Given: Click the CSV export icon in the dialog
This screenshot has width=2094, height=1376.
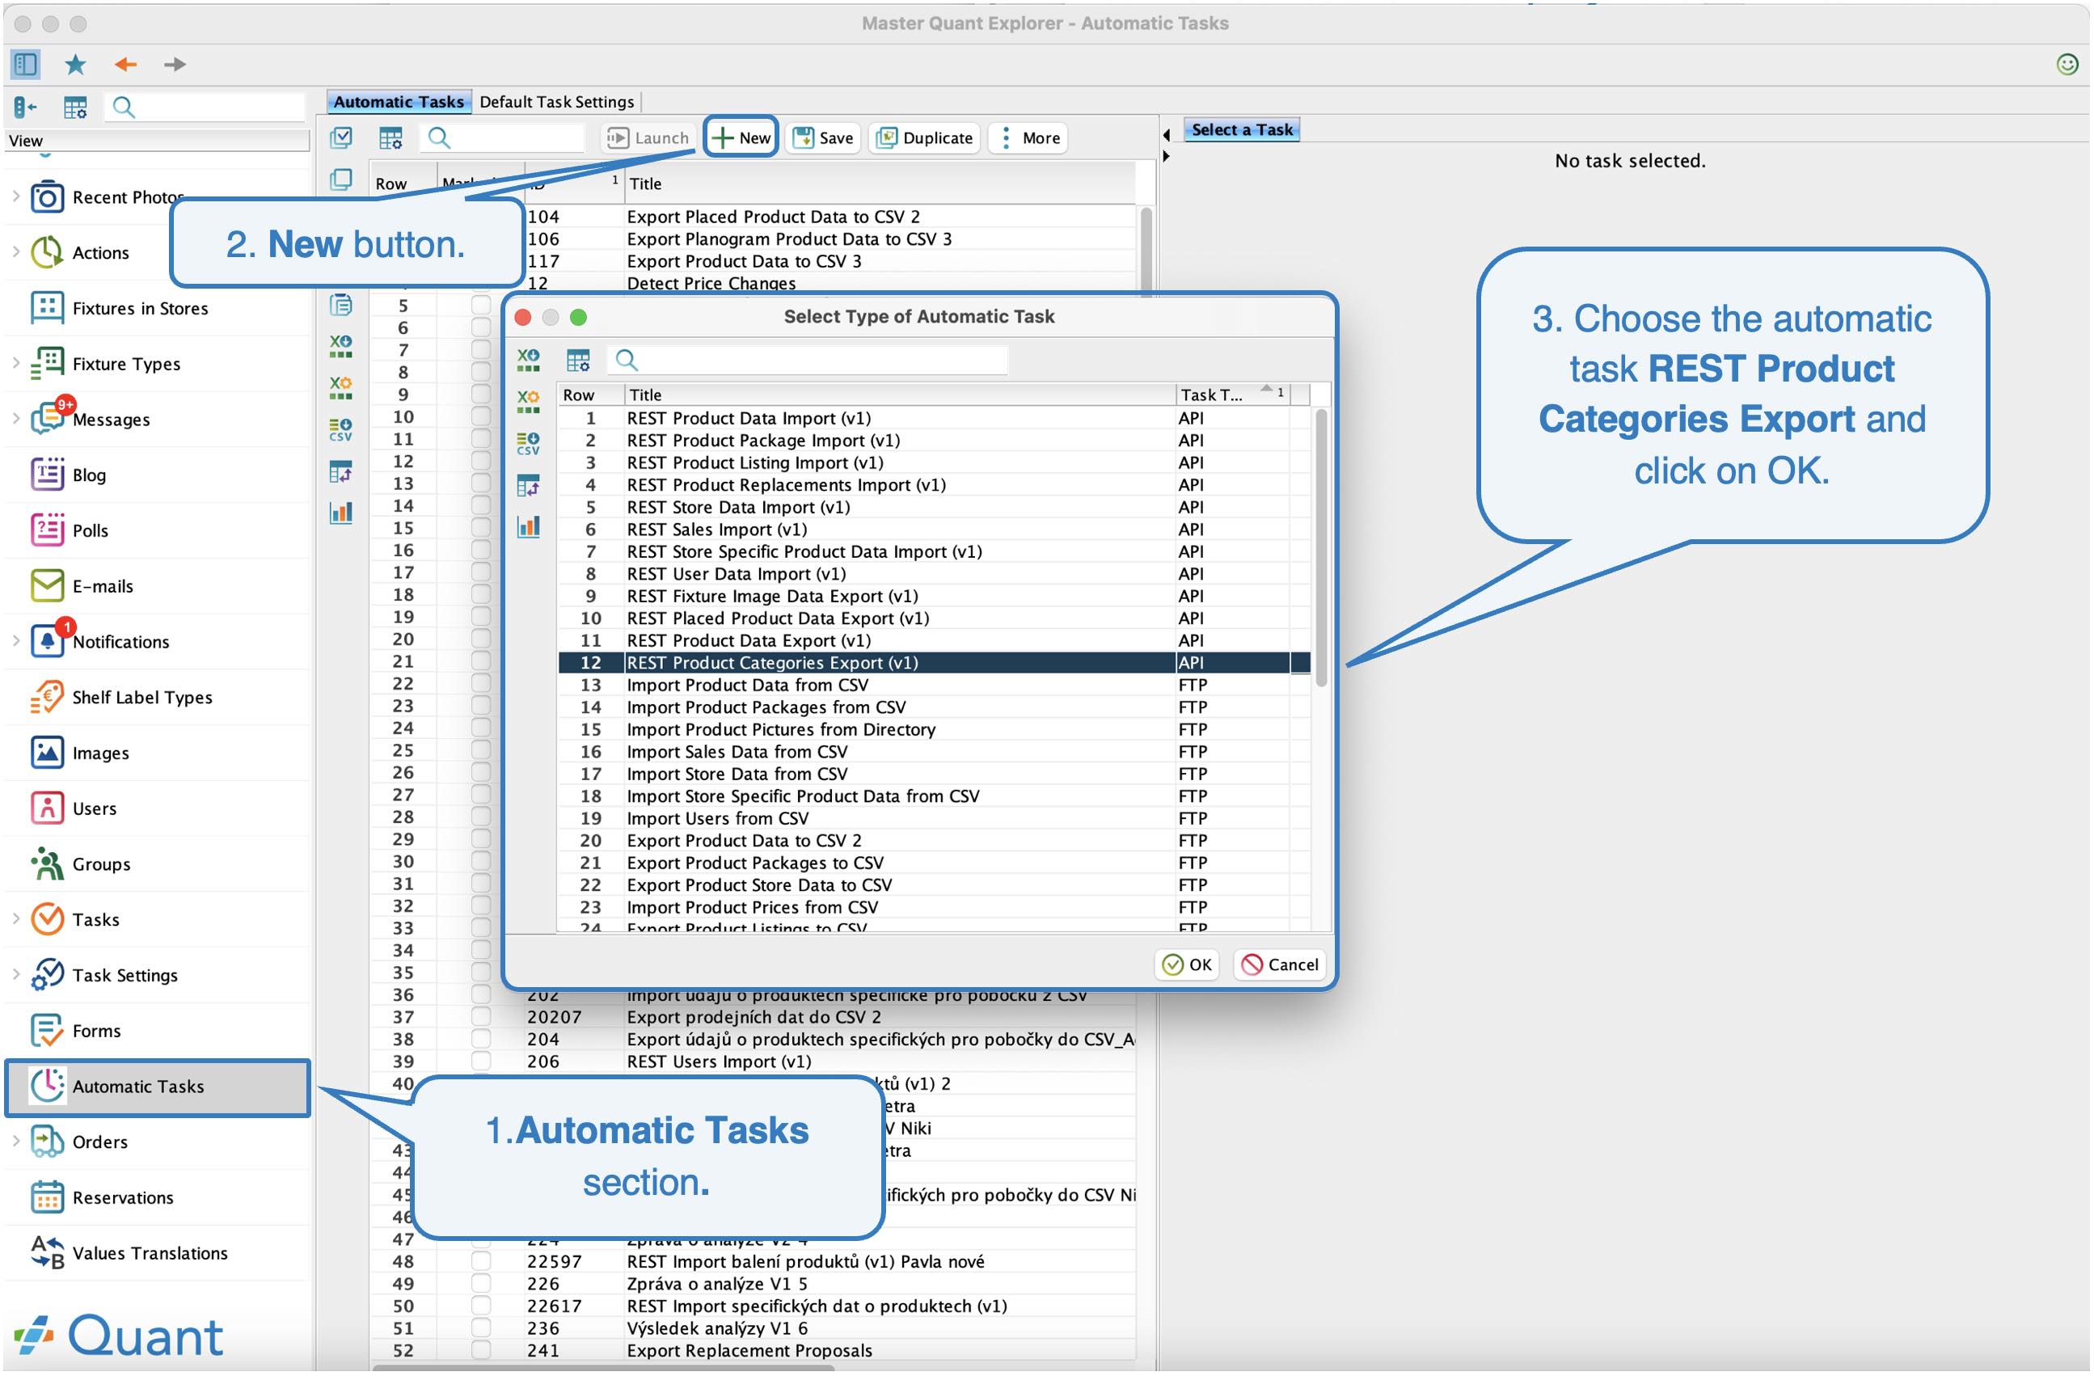Looking at the screenshot, I should coord(529,443).
